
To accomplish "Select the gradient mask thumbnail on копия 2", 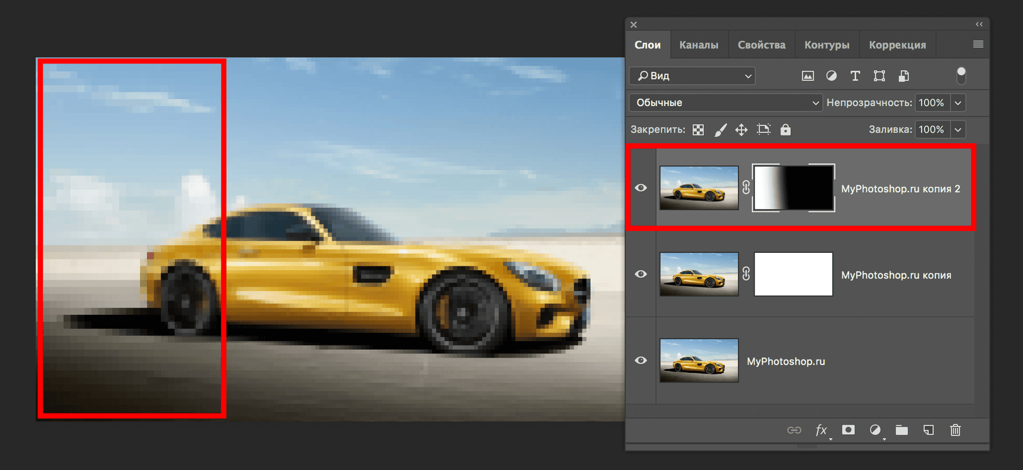I will 793,188.
